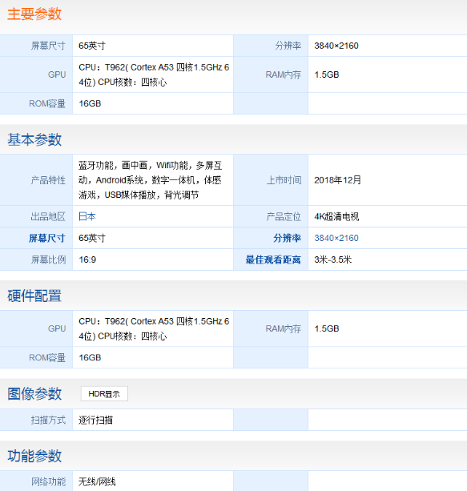Click the 无线/网线 network function value
This screenshot has height=491, width=467.
(97, 481)
